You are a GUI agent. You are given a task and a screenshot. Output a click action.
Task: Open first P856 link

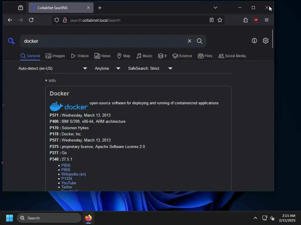click(x=66, y=165)
